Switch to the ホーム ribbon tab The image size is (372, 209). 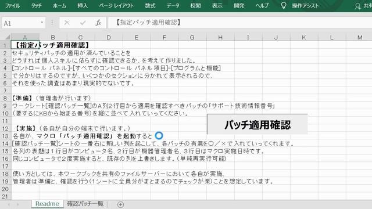coord(59,6)
